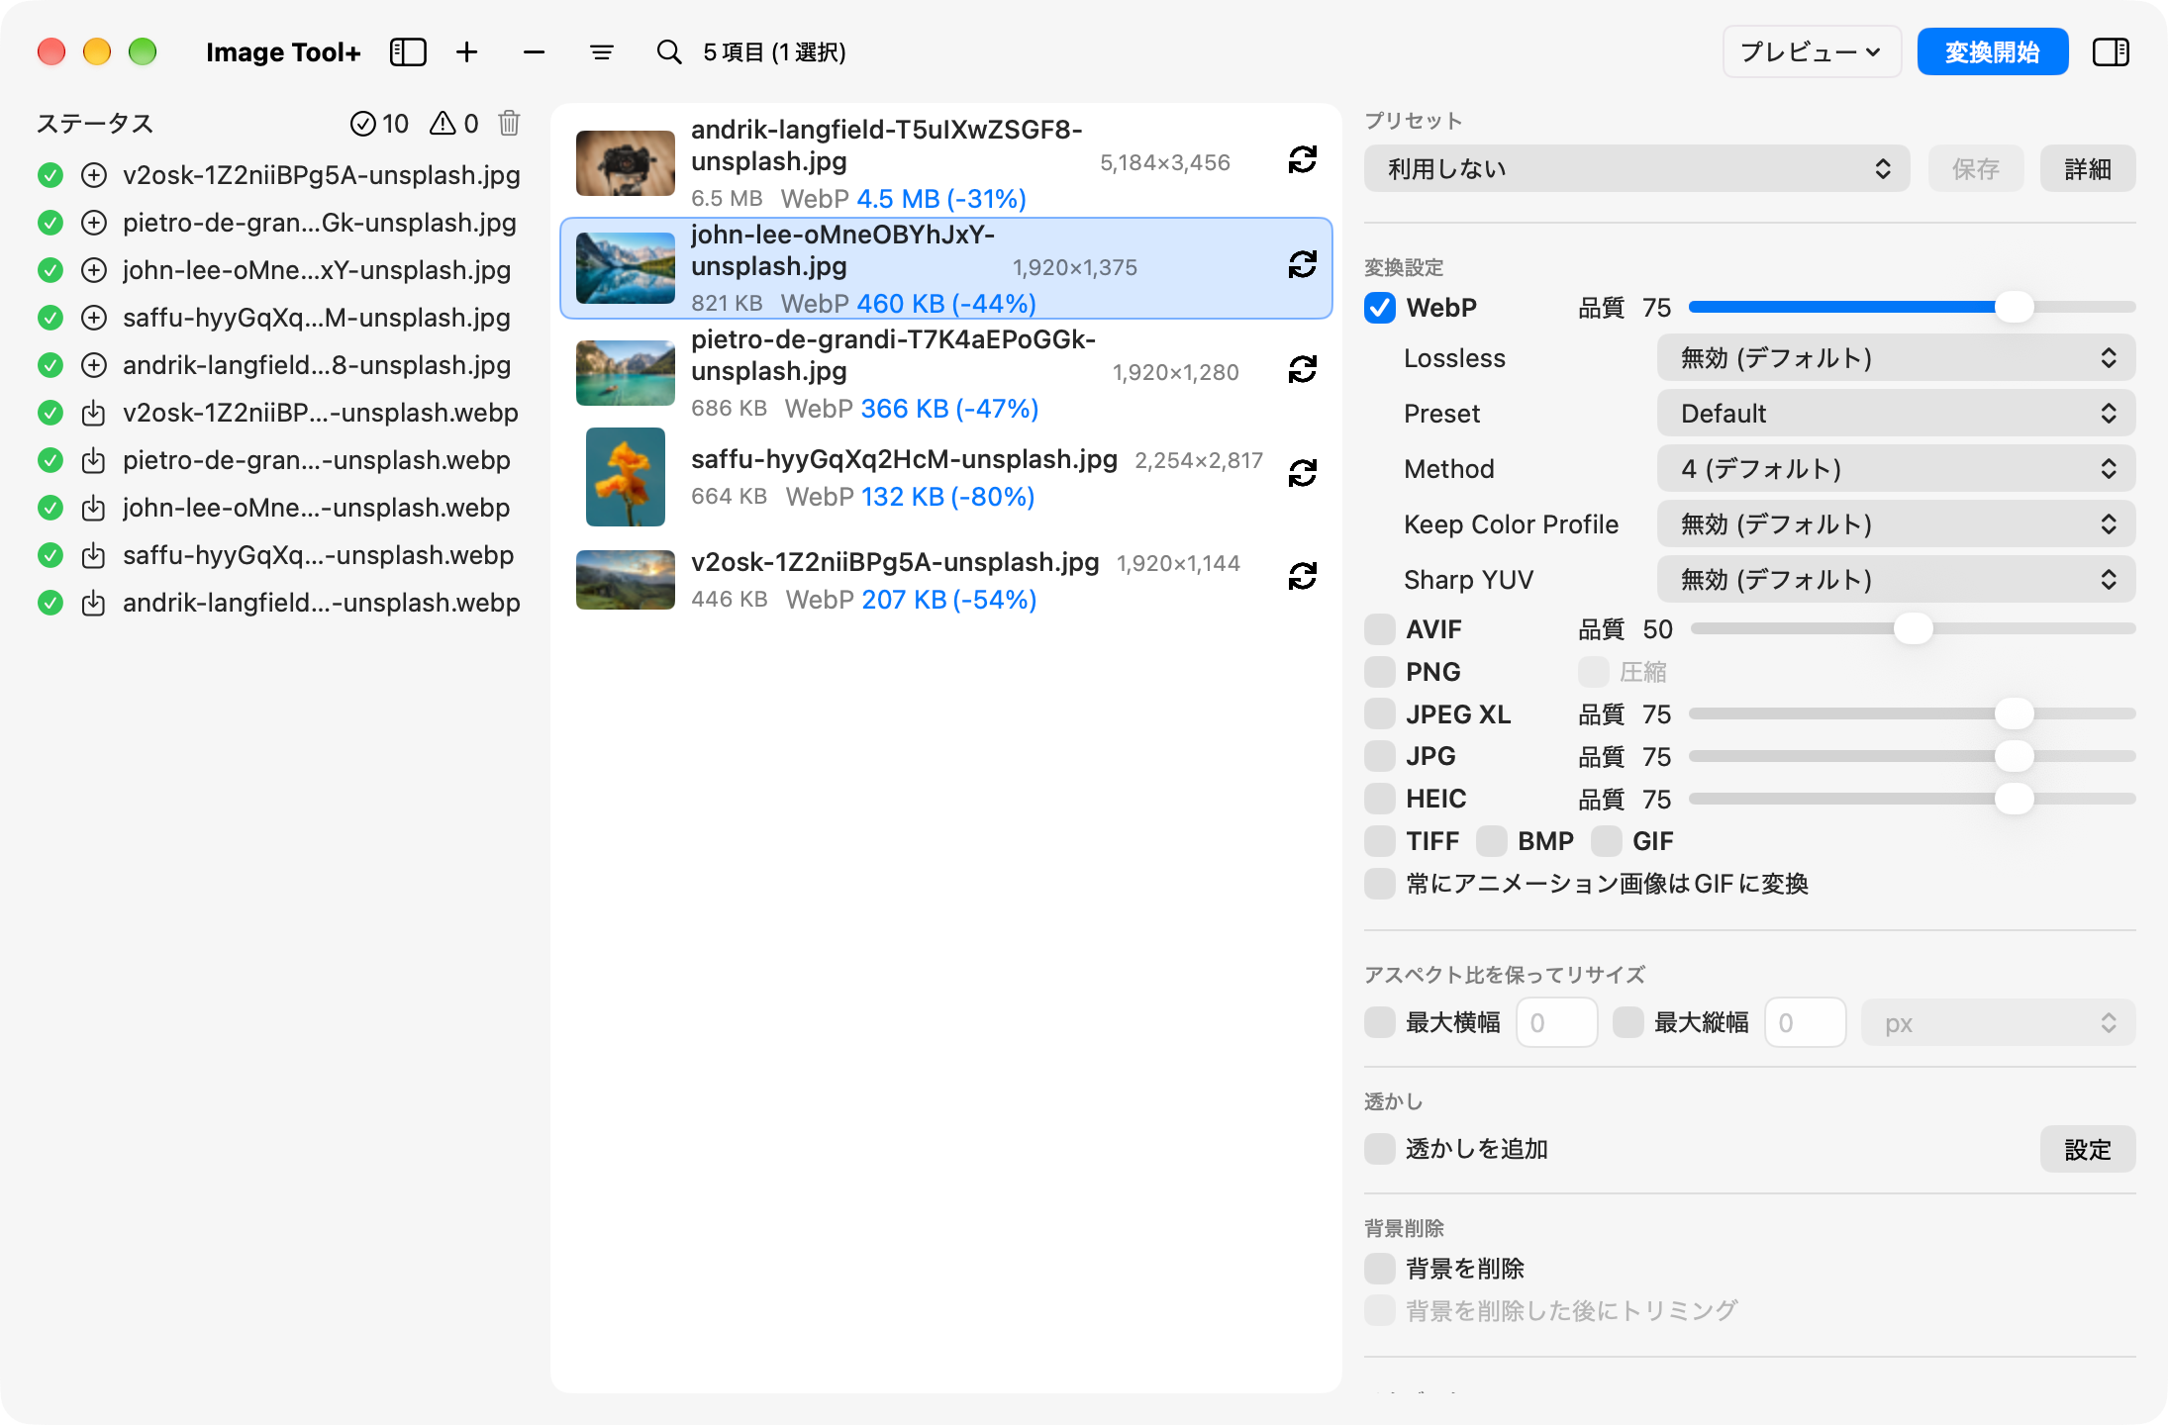This screenshot has width=2168, height=1425.
Task: Select the pietro-de-grandi-T7K4aEPoGGk-unsplash.jpg file name
Action: [x=894, y=355]
